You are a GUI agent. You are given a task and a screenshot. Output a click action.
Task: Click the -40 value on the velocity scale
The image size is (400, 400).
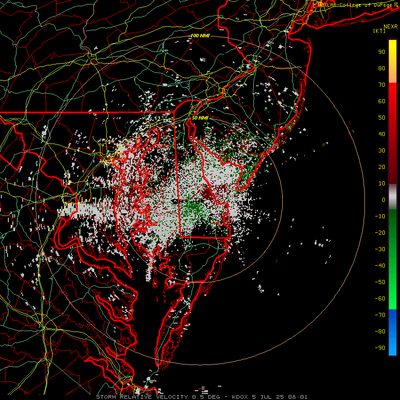[380, 266]
